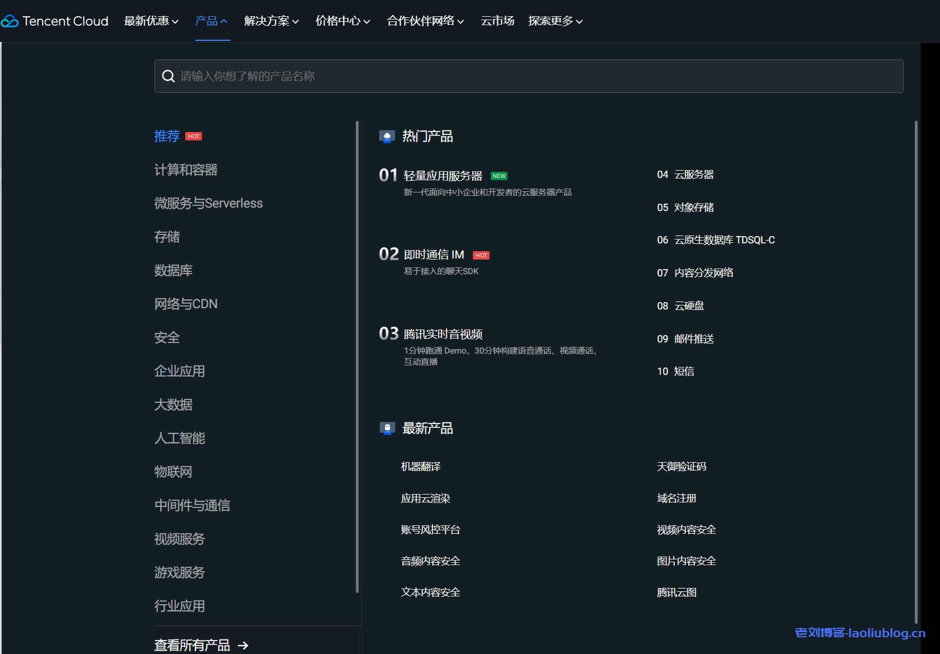The image size is (940, 654).
Task: Expand the 最新优惠 dropdown menu
Action: (151, 21)
